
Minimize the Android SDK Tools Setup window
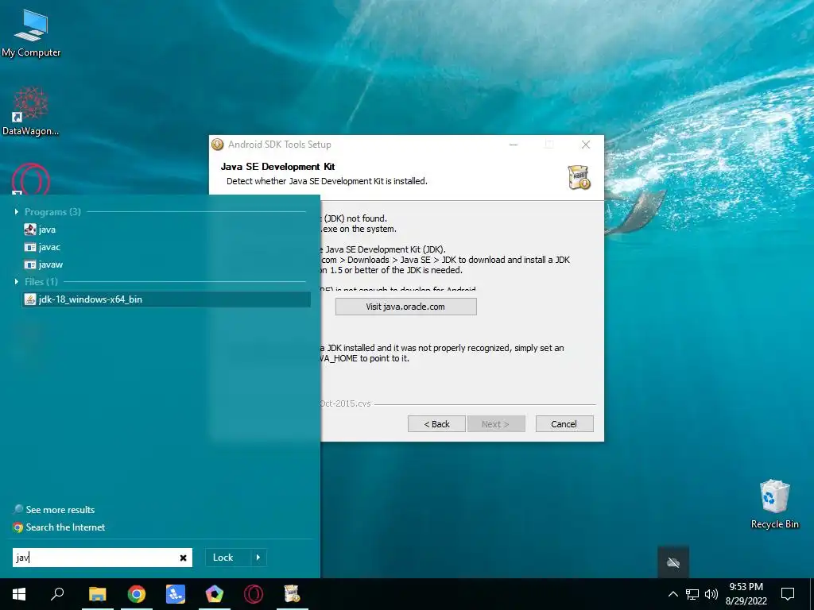coord(514,145)
